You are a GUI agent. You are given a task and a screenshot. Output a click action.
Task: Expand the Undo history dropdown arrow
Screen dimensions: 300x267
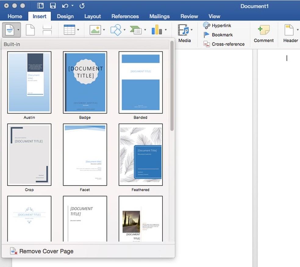pyautogui.click(x=72, y=6)
